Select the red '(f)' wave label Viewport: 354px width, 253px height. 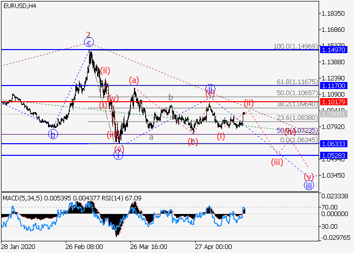tap(221, 136)
